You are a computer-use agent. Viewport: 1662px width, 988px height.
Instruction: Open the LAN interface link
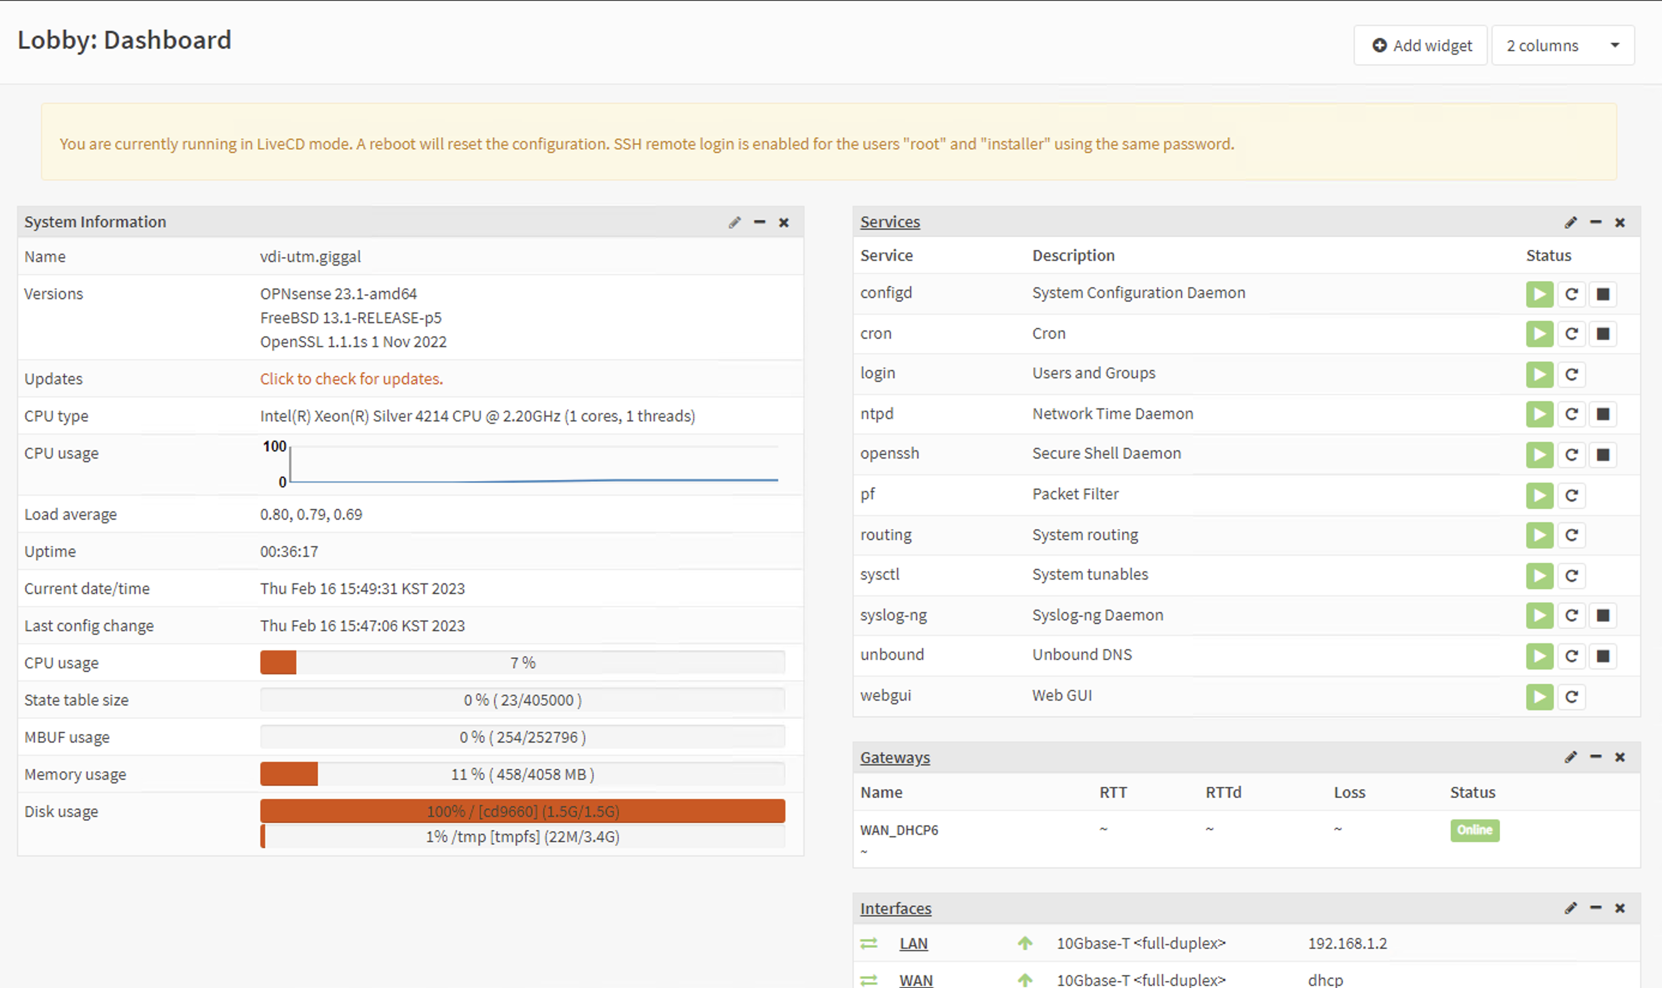[913, 944]
